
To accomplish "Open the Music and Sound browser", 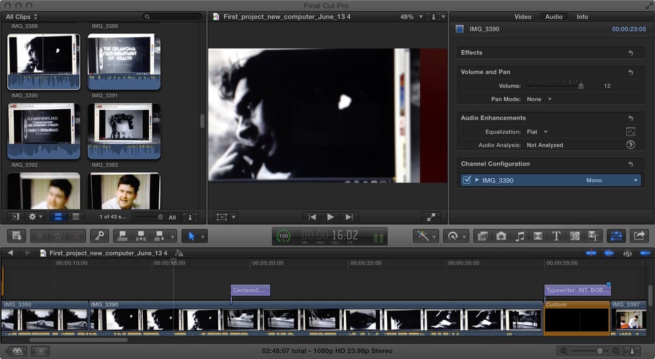I will (x=519, y=236).
